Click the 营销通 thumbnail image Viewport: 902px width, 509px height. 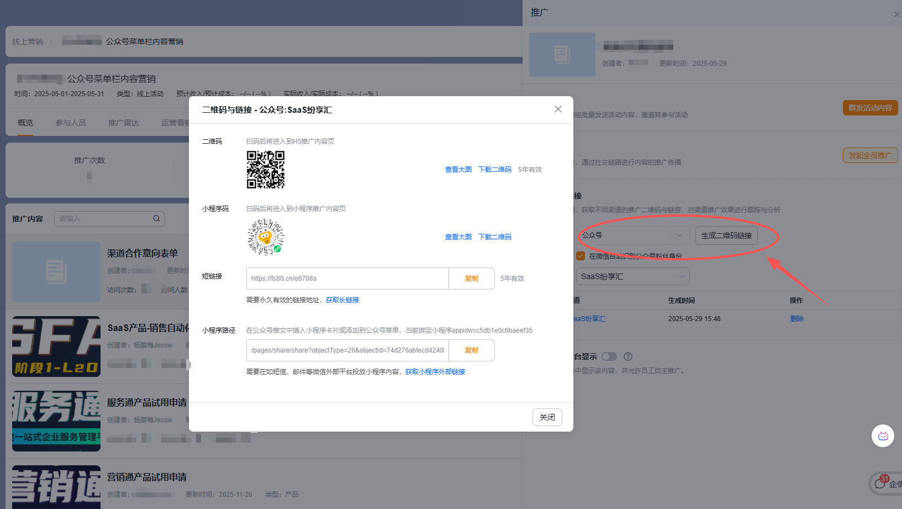(56, 487)
